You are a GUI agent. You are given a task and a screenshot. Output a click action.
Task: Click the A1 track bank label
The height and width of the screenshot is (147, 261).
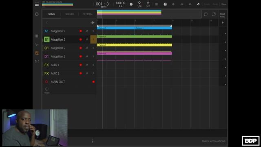(x=46, y=31)
